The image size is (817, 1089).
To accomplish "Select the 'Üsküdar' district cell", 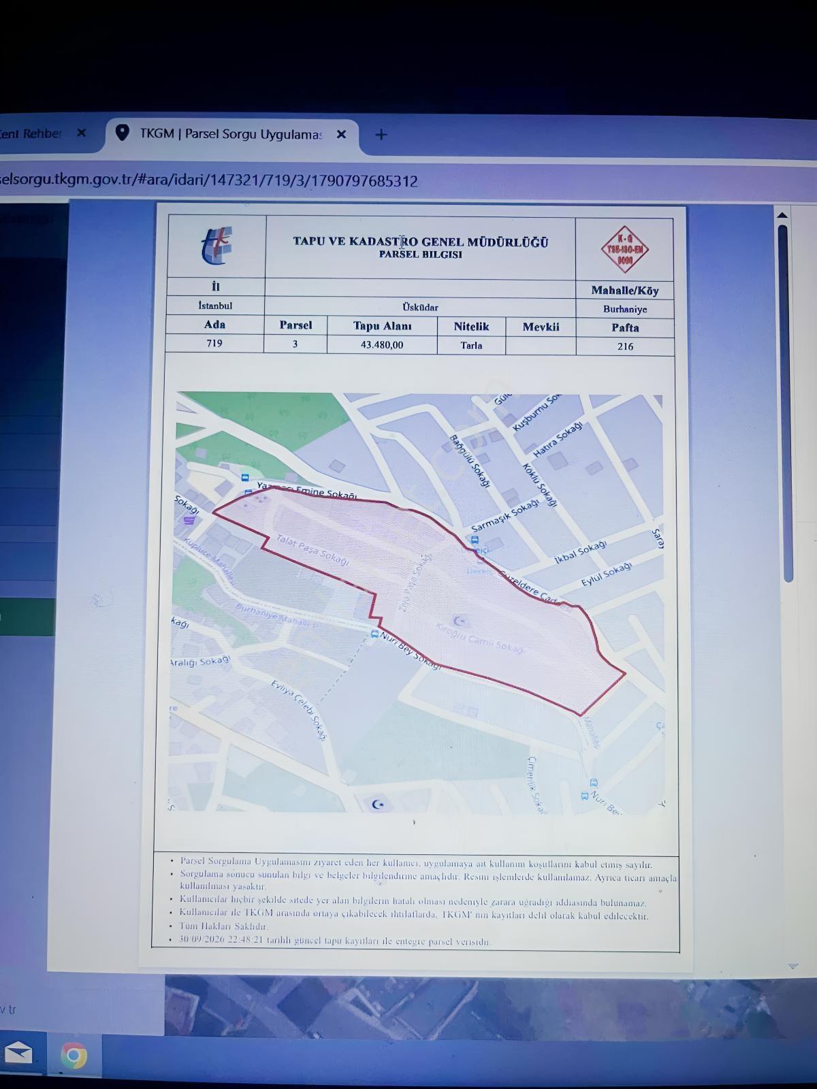I will (420, 307).
